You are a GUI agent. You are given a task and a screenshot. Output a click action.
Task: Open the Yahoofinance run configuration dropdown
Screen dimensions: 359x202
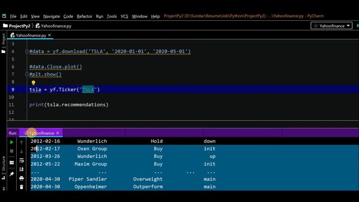pyautogui.click(x=332, y=26)
